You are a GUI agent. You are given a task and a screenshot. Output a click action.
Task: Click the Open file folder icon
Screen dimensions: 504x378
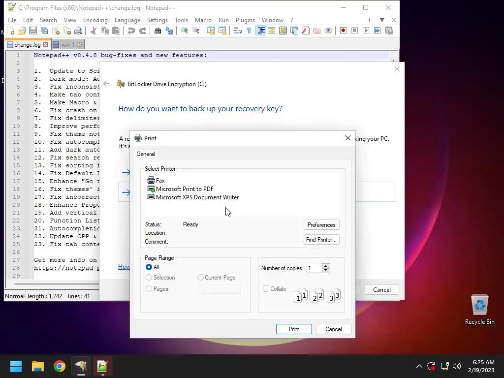click(x=22, y=31)
